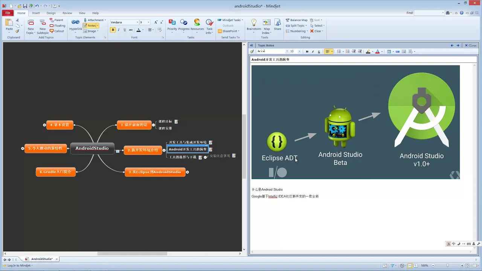Viewport: 482px width, 271px height.
Task: Click the help question mark icon
Action: 462,13
